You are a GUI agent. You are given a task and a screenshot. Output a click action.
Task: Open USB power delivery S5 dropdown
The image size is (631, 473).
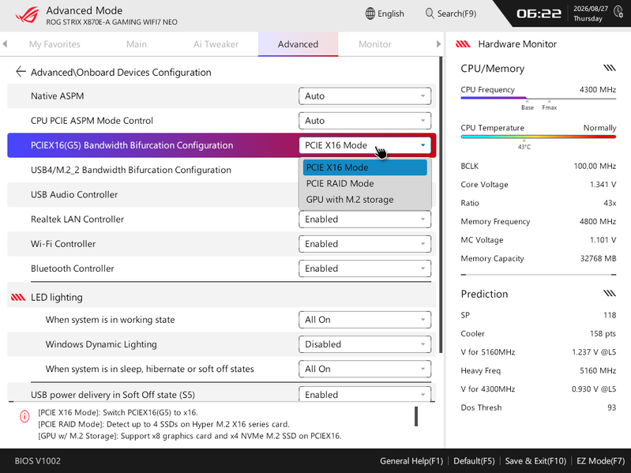pos(365,394)
